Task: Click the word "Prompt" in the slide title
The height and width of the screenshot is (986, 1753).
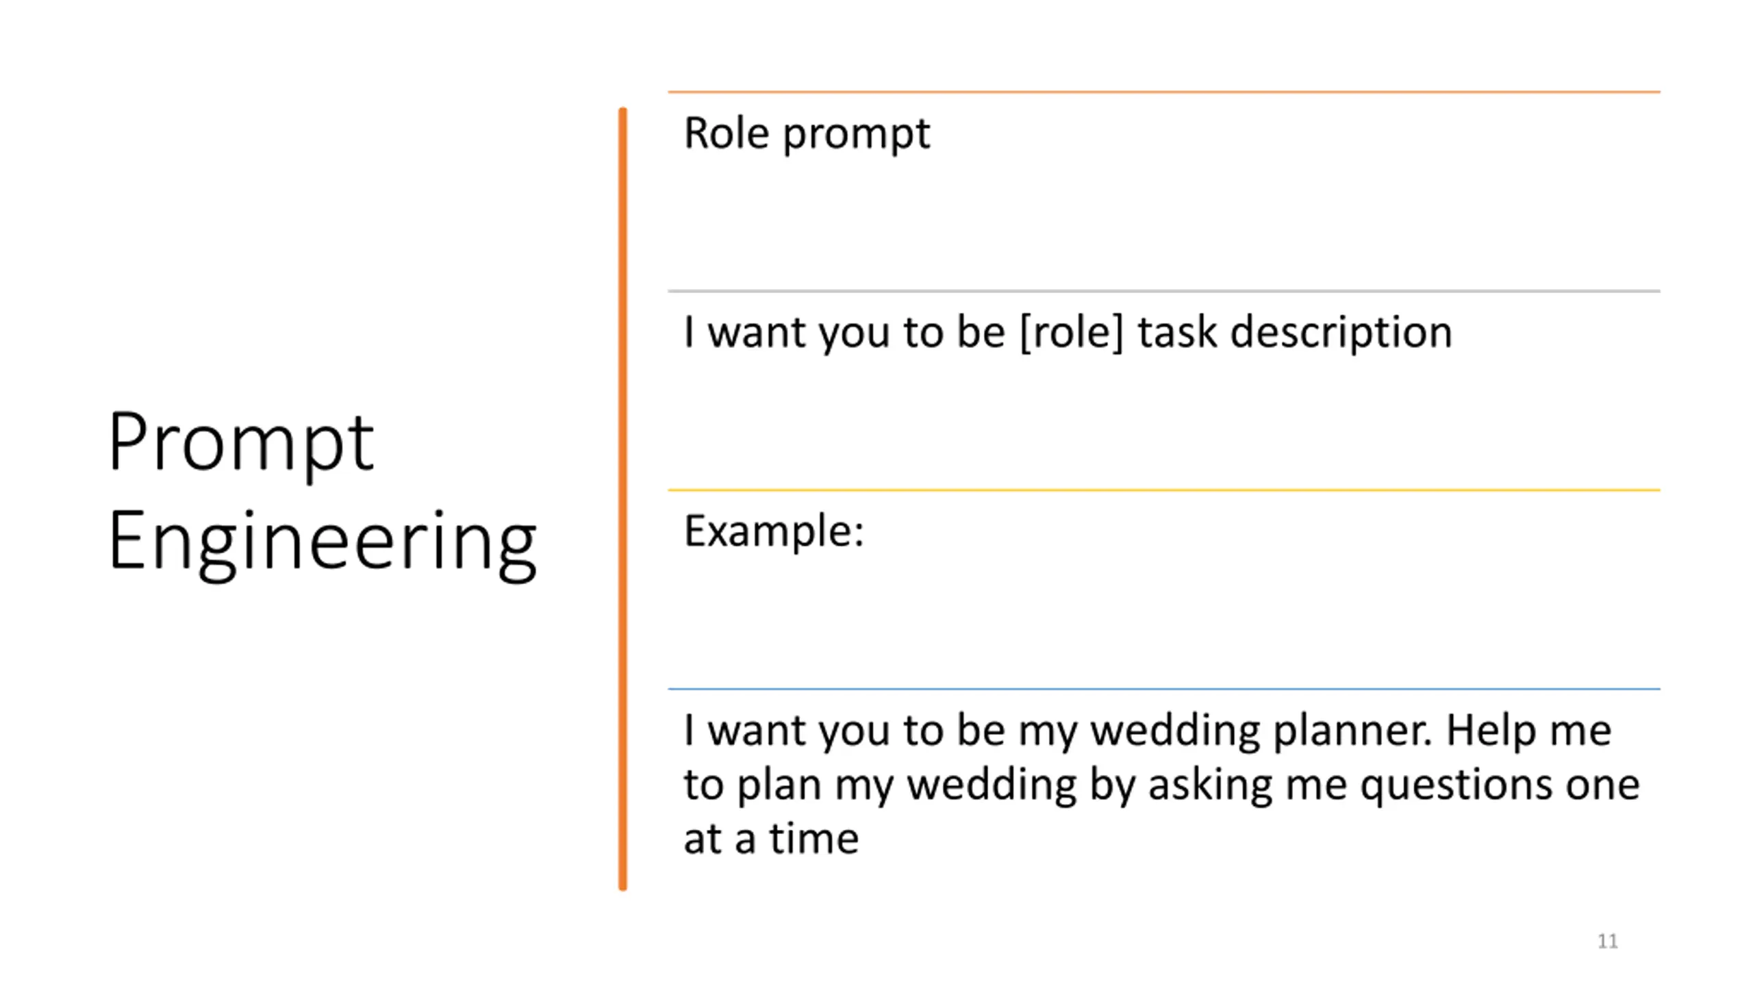Action: [x=241, y=444]
